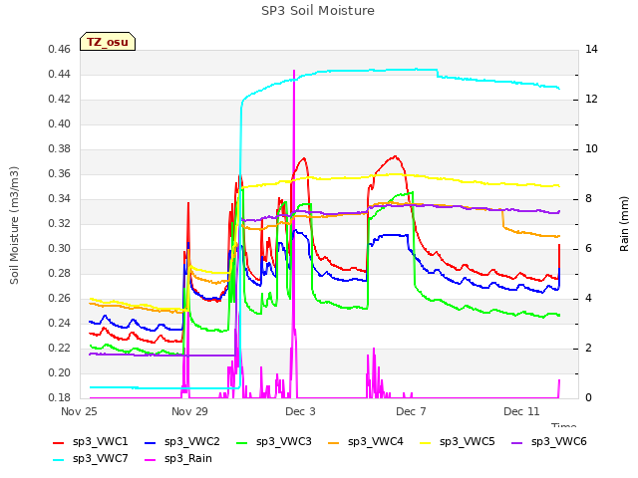
Task: Toggle the sp3_VWC1 legend entry
Action: click(91, 441)
